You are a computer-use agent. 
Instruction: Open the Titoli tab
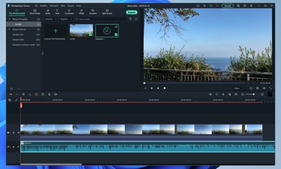[x=57, y=12]
